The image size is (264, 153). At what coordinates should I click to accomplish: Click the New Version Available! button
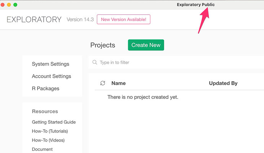tap(124, 19)
